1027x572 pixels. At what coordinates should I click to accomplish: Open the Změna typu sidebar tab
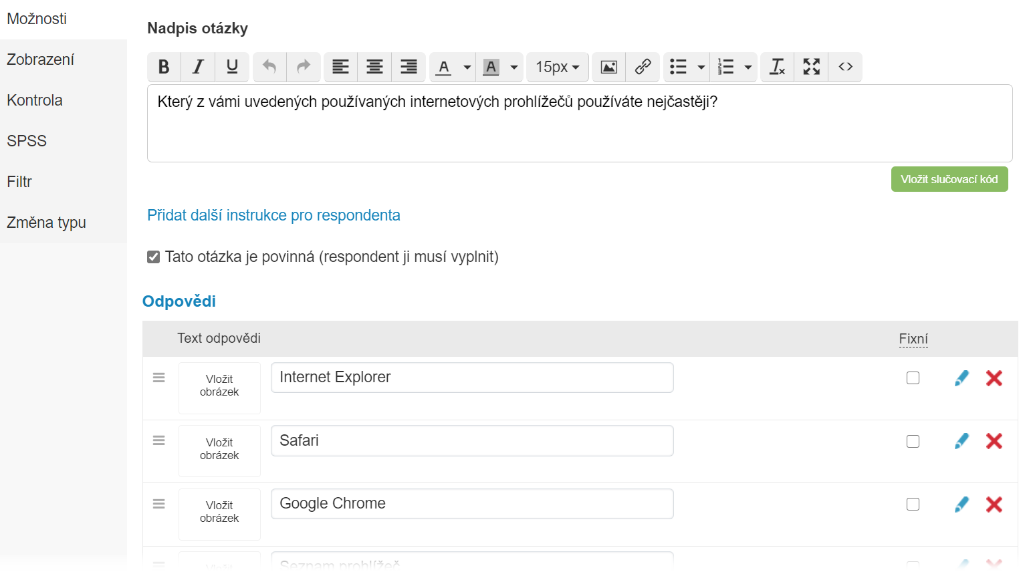coord(64,223)
